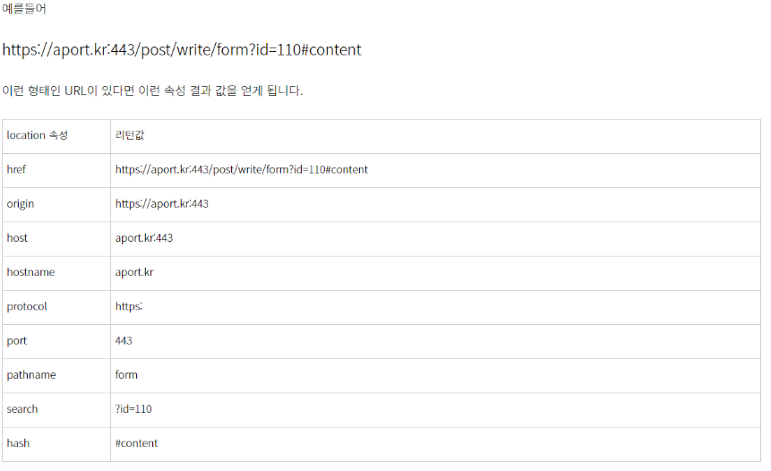Select the 'pathname' property cell

(x=56, y=375)
